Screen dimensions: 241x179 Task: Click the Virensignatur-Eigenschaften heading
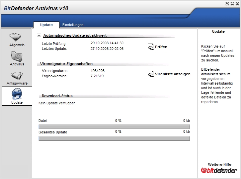pyautogui.click(x=66, y=64)
